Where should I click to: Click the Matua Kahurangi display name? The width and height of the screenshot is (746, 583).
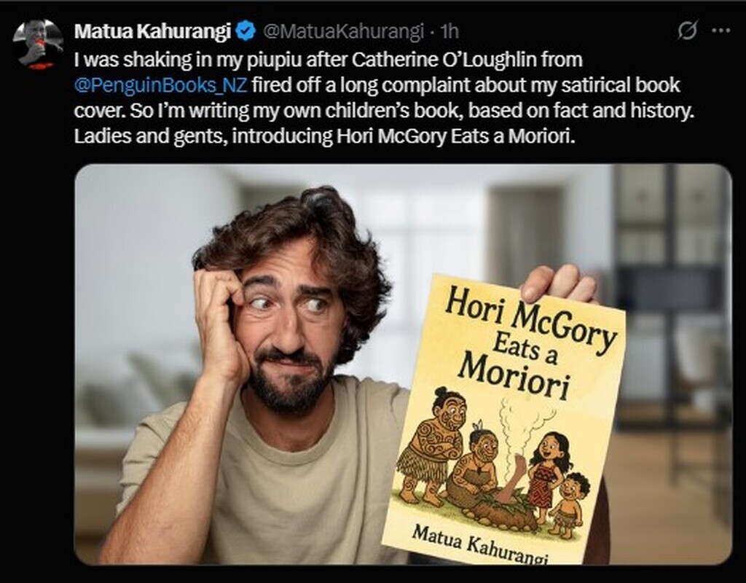[153, 31]
